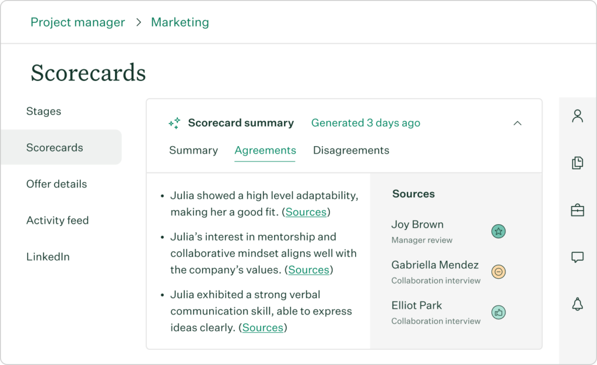Click Collaboration interview under Gabriella Mendez
The height and width of the screenshot is (365, 597).
[x=436, y=281]
